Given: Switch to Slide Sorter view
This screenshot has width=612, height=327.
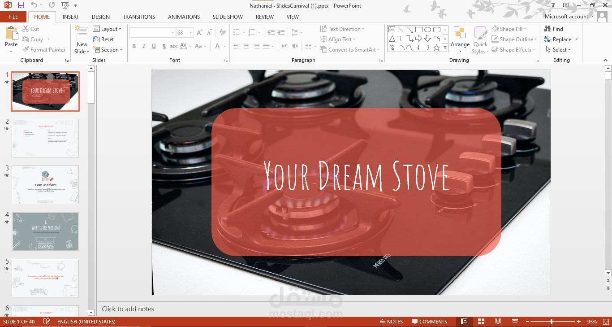Looking at the screenshot, I should click(x=481, y=322).
